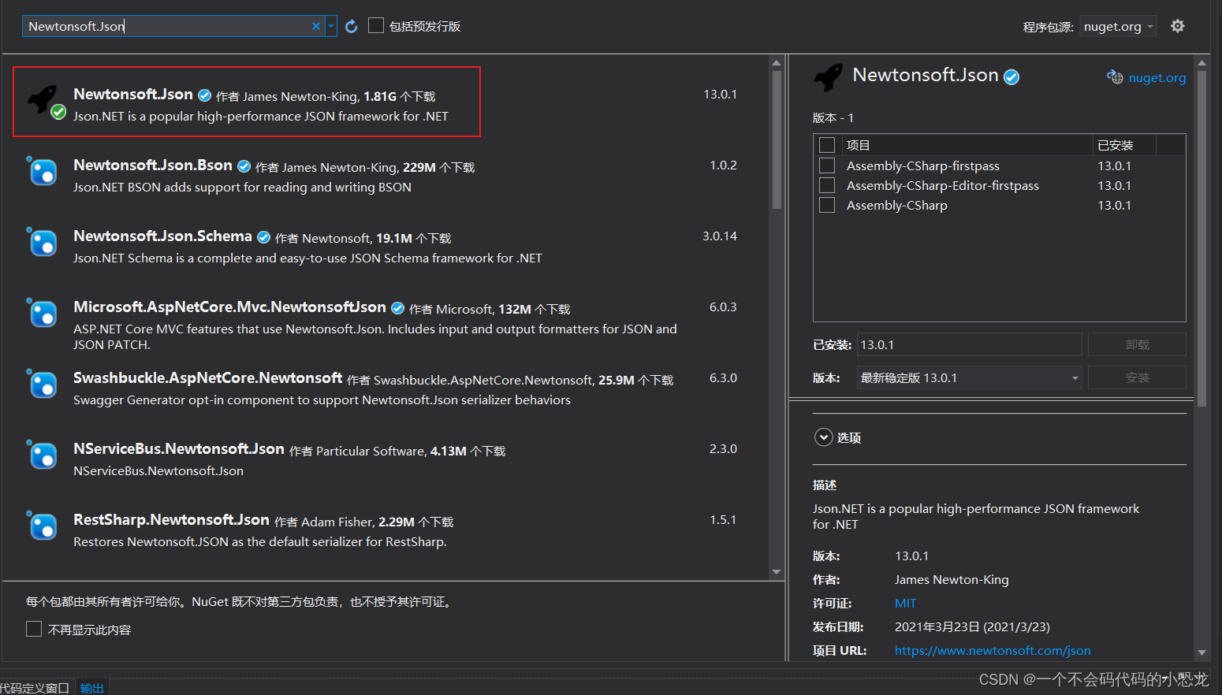Open the newtonsoft.com/json project URL
1222x695 pixels.
point(993,650)
